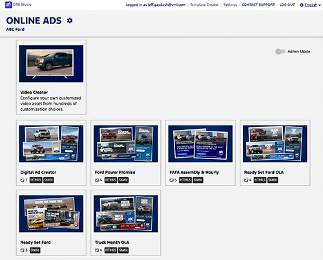Toggle Admin Mode switch
The width and height of the screenshot is (323, 260).
coord(280,52)
